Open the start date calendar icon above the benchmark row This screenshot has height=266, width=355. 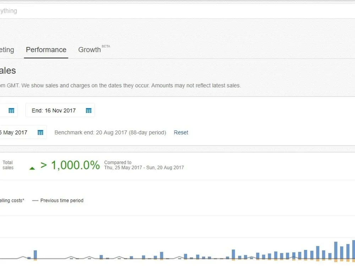click(11, 110)
